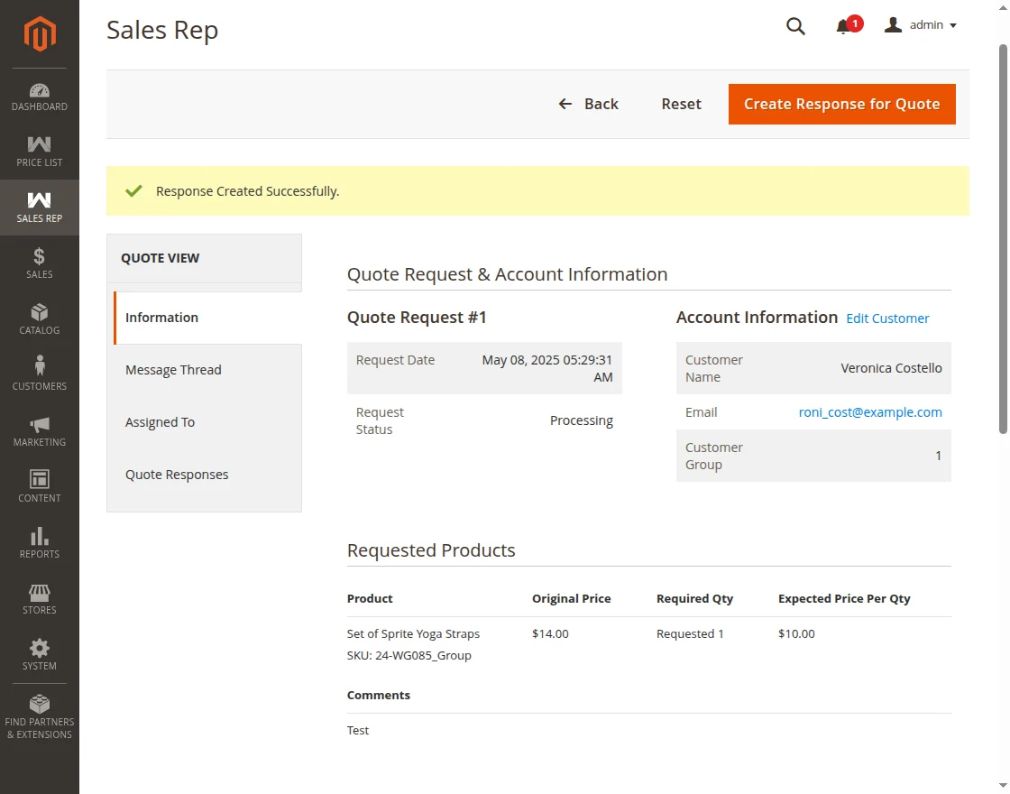Image resolution: width=1010 pixels, height=794 pixels.
Task: Open the notifications bell icon
Action: (844, 26)
